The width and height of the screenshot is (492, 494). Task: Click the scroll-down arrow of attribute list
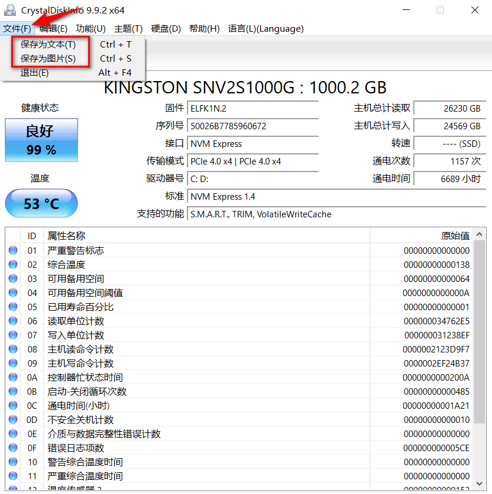(480, 483)
